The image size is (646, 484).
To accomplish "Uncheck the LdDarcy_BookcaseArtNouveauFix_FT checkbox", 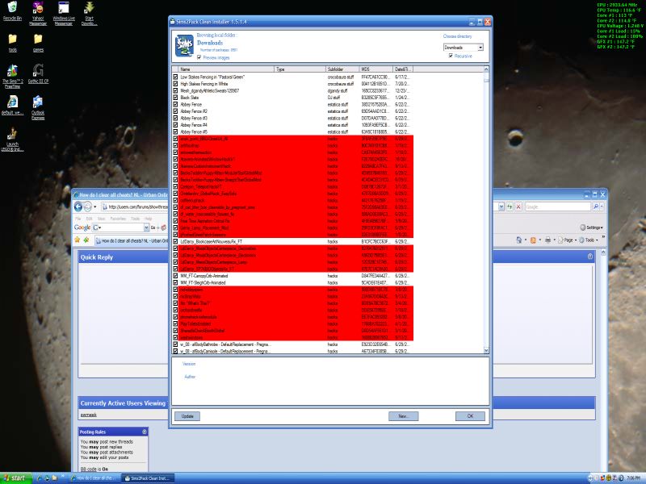I will [x=175, y=241].
